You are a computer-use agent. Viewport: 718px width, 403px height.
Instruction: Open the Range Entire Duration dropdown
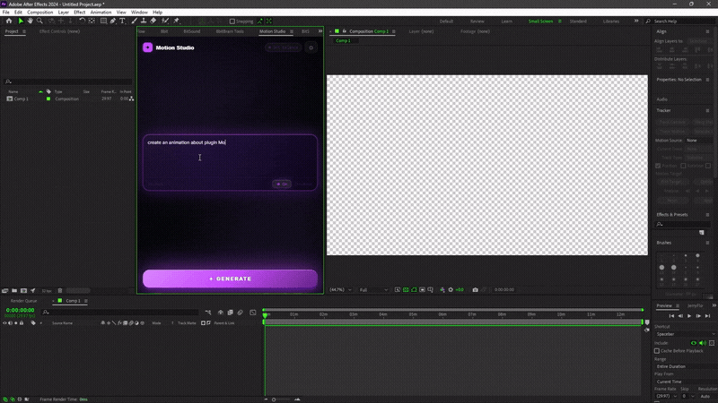click(685, 366)
